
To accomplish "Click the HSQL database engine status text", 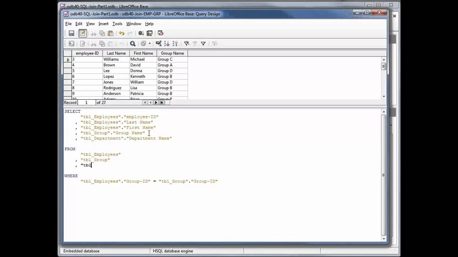I will coord(173,251).
